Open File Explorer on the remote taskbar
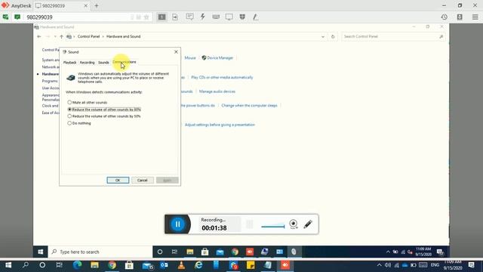This screenshot has width=483, height=272. point(189,252)
